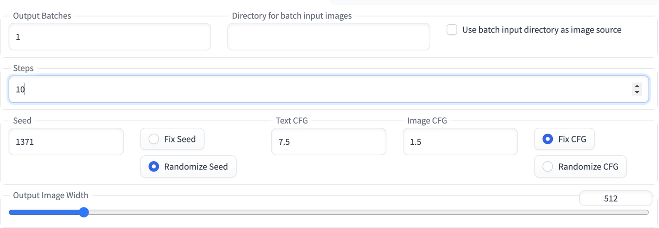The width and height of the screenshot is (659, 228).
Task: Click the Output Image Width slider handle
Action: [x=83, y=212]
